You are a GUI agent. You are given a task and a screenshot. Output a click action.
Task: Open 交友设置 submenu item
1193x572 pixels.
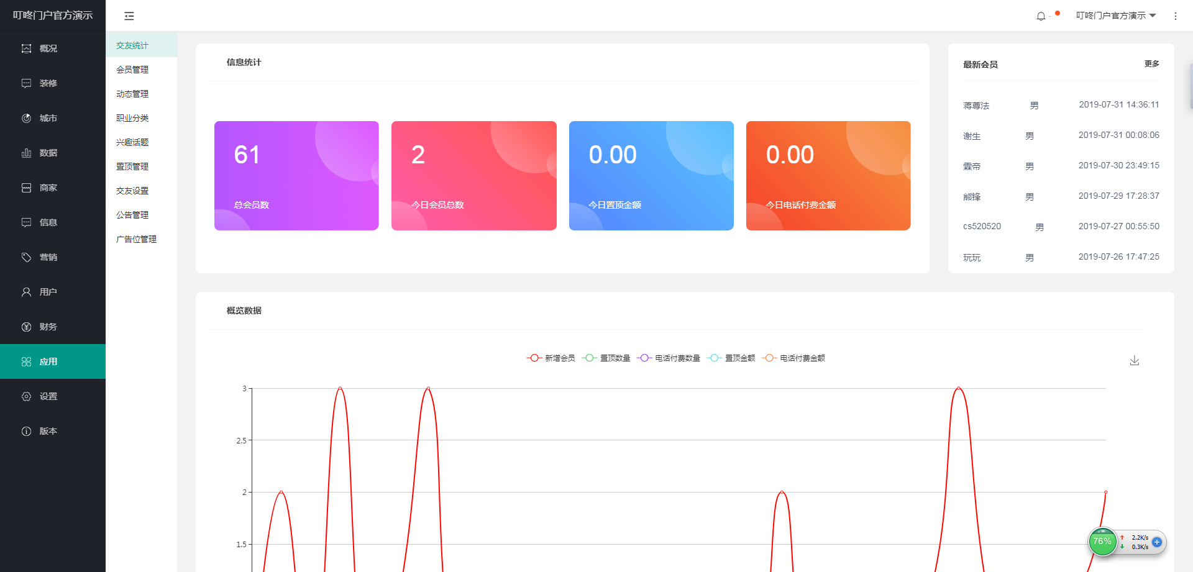tap(141, 191)
